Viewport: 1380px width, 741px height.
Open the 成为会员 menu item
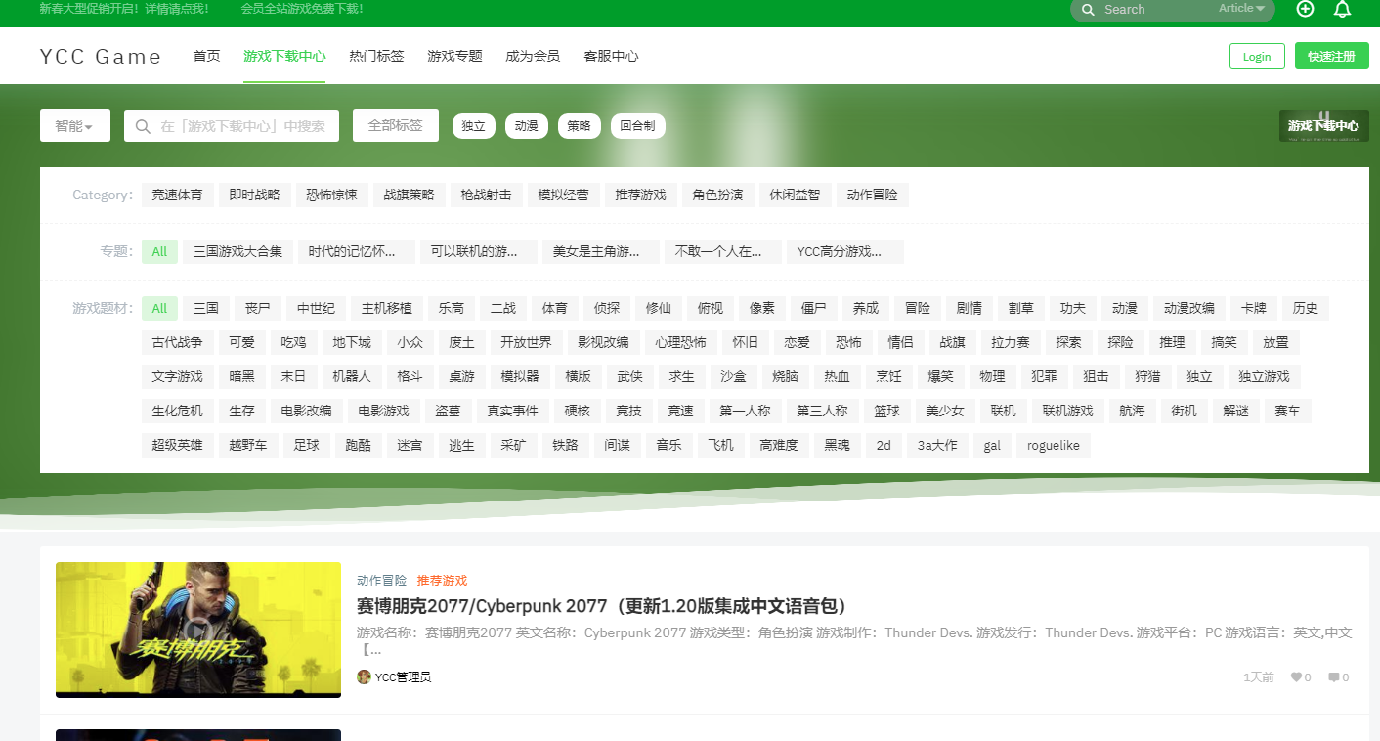click(533, 57)
